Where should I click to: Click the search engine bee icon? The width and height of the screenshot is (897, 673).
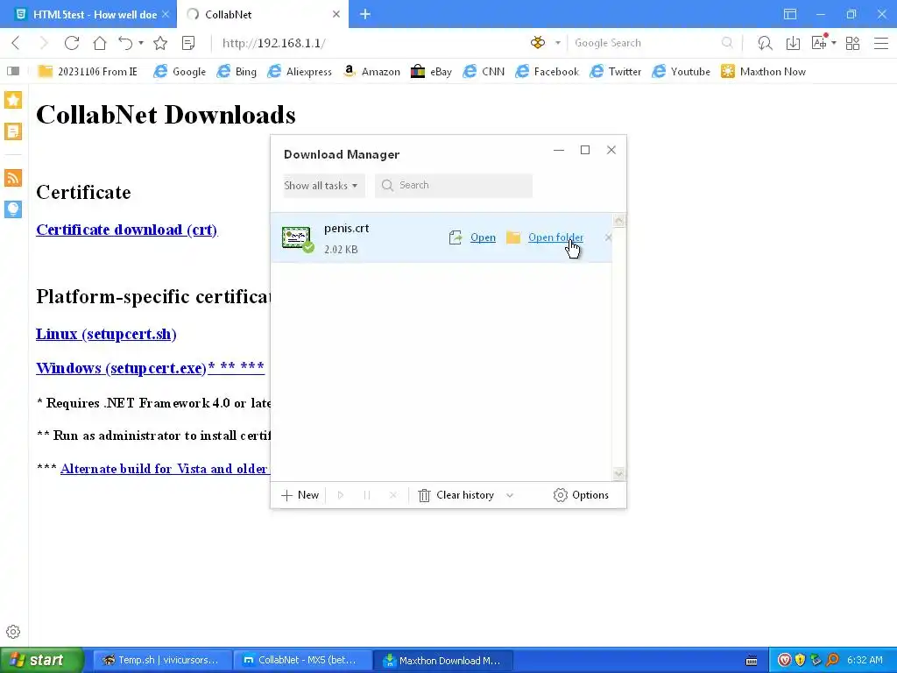coord(538,43)
